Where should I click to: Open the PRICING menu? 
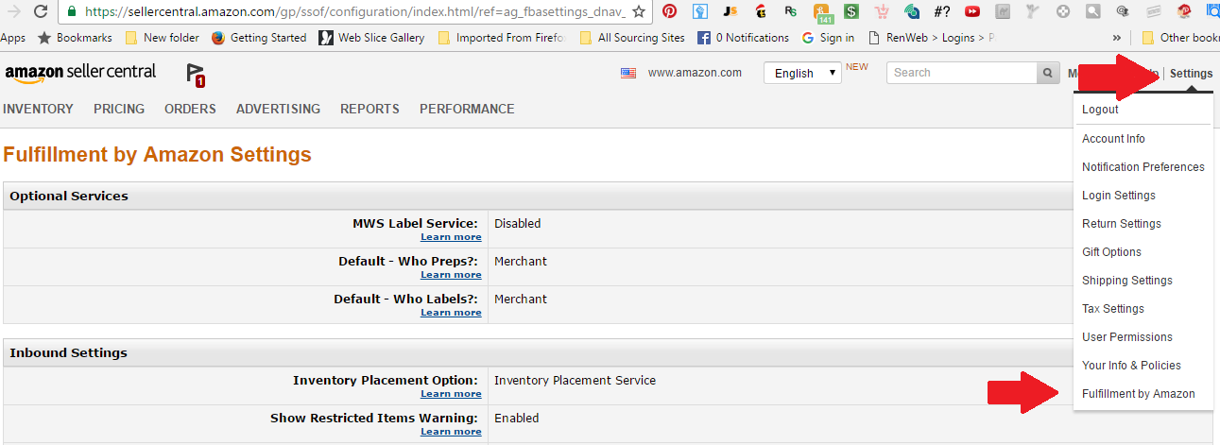(119, 109)
